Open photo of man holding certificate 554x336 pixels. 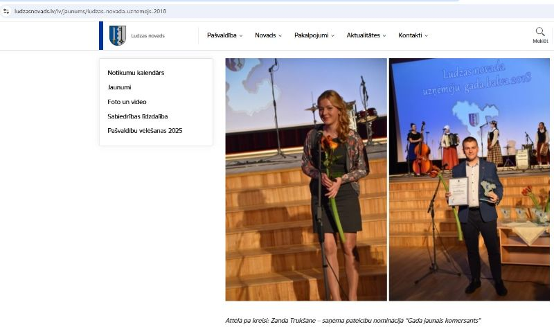pyautogui.click(x=470, y=179)
